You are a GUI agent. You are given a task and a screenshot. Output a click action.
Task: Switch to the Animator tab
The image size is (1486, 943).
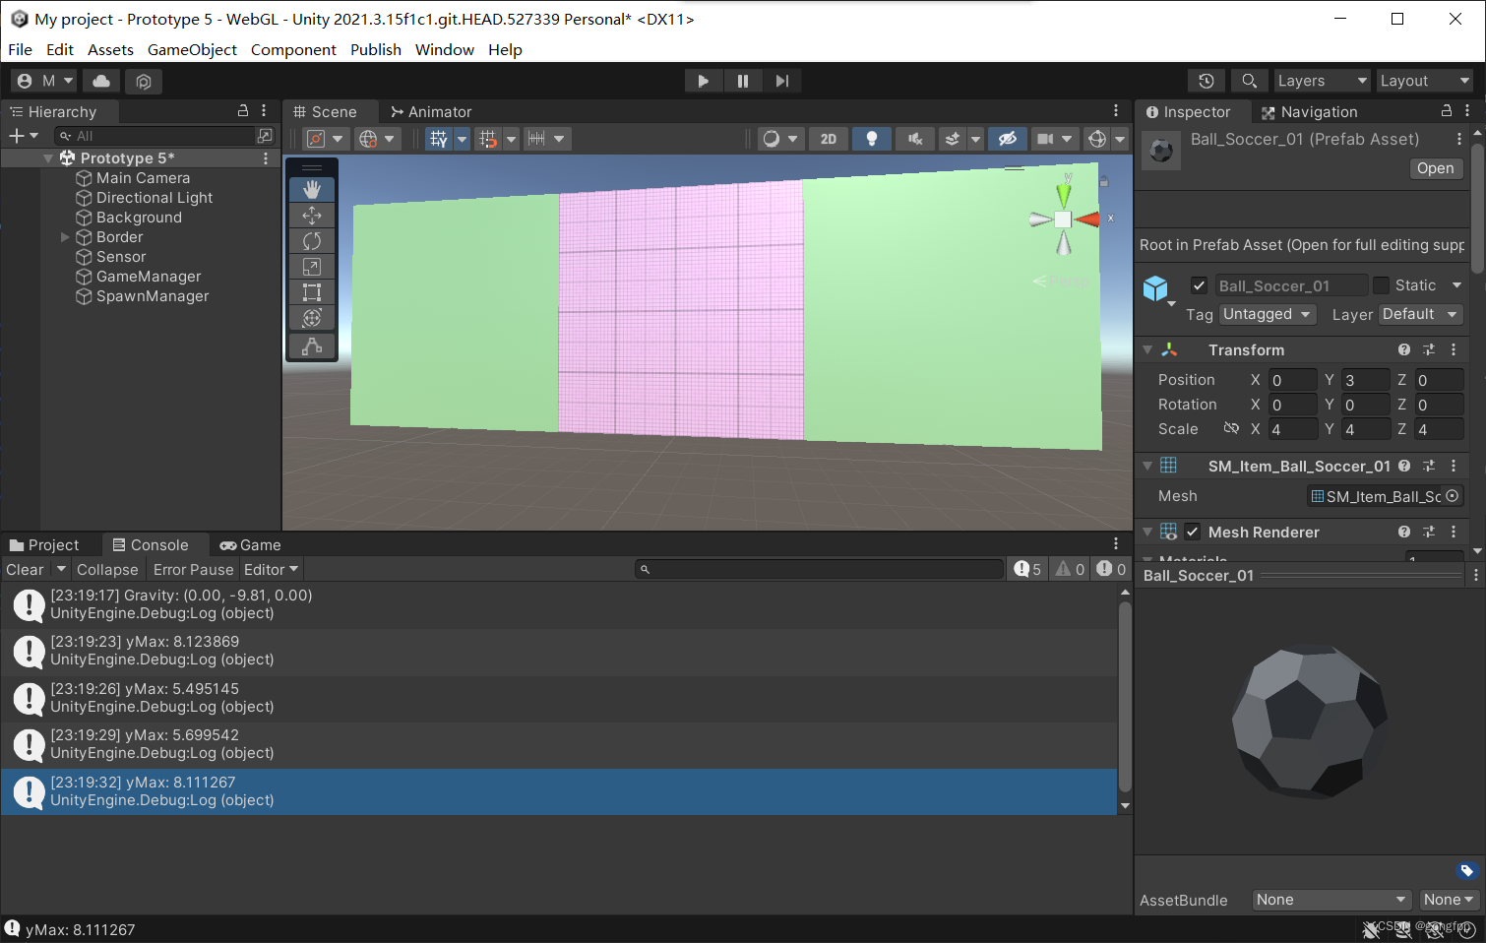pos(431,111)
